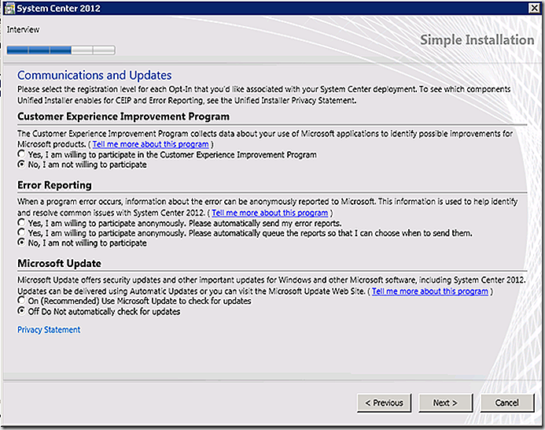Close the System Center 2012 installer window

click(533, 8)
